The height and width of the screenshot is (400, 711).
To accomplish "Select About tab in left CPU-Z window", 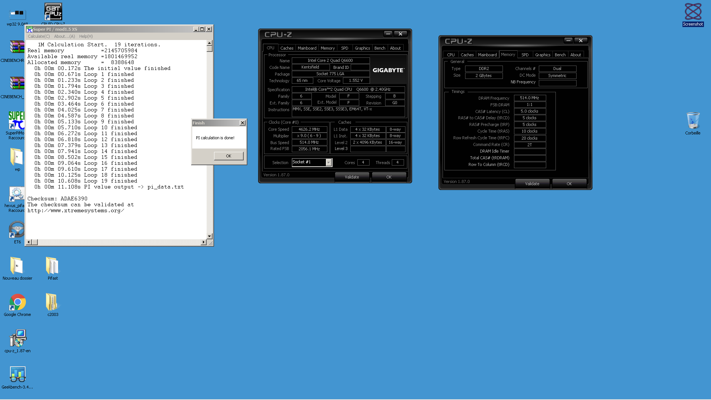I will point(395,48).
